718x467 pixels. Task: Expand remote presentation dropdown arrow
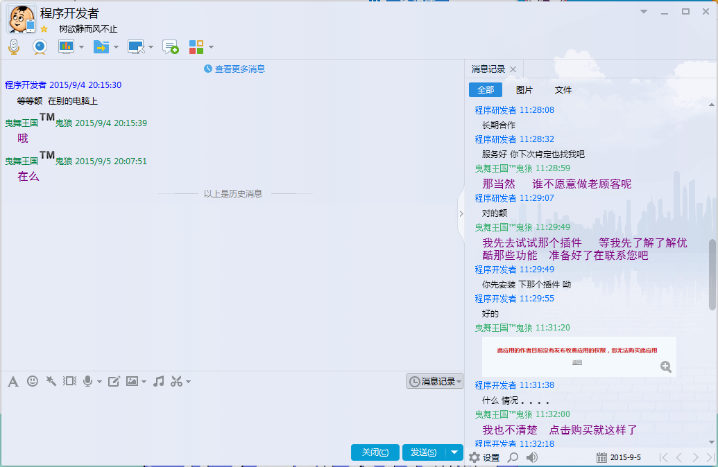(x=81, y=46)
